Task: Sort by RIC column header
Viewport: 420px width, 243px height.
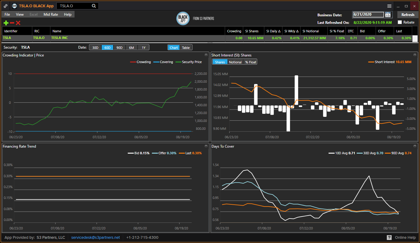Action: 41,31
